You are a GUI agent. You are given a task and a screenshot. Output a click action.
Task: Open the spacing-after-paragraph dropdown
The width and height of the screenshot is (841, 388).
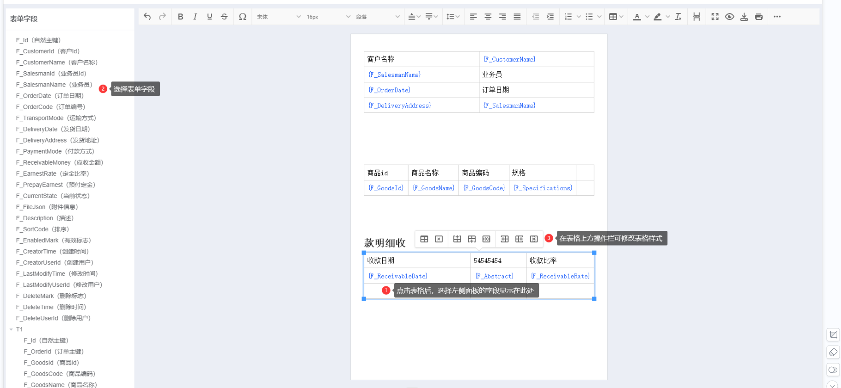432,17
